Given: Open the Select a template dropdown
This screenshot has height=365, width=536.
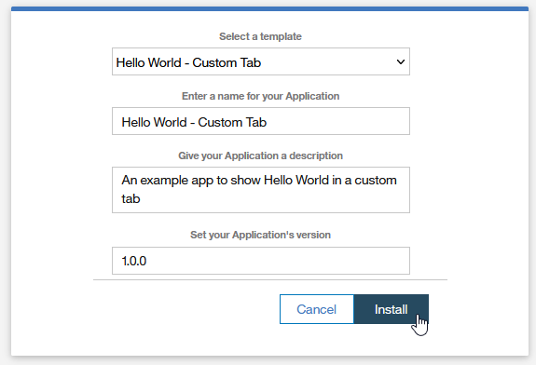Looking at the screenshot, I should (261, 61).
